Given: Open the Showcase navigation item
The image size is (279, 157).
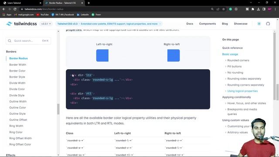Looking at the screenshot, I should (241, 24).
